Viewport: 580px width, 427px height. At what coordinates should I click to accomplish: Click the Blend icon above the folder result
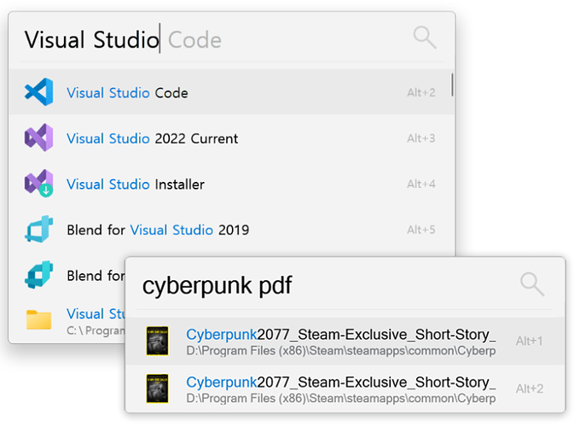click(x=39, y=275)
